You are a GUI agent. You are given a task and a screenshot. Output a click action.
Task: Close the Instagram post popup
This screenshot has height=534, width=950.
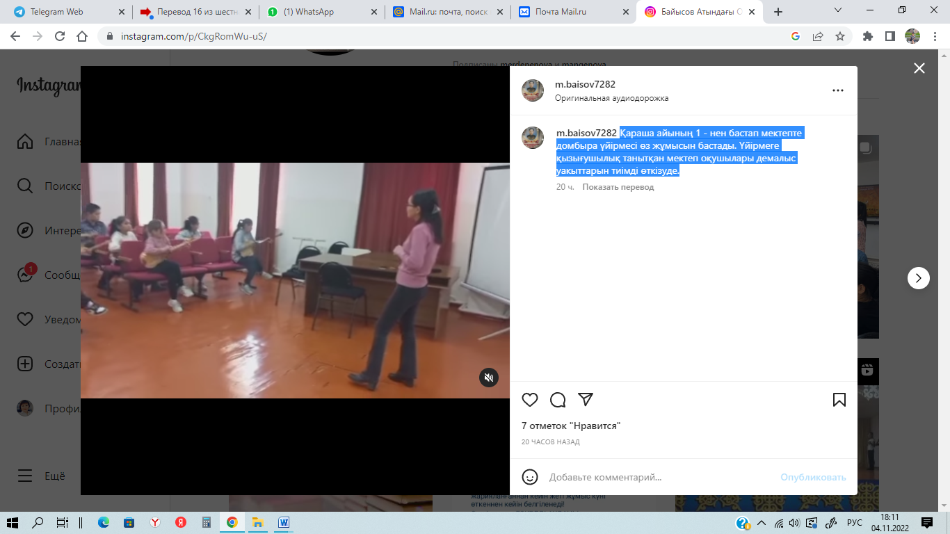click(919, 67)
